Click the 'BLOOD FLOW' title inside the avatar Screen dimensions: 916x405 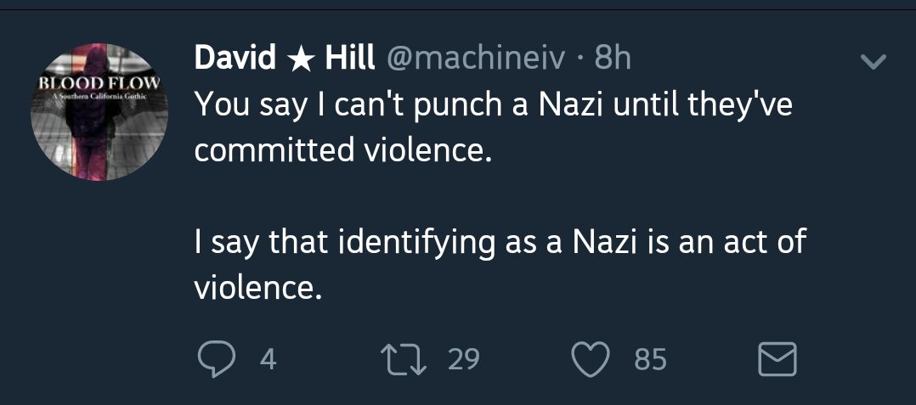[99, 82]
